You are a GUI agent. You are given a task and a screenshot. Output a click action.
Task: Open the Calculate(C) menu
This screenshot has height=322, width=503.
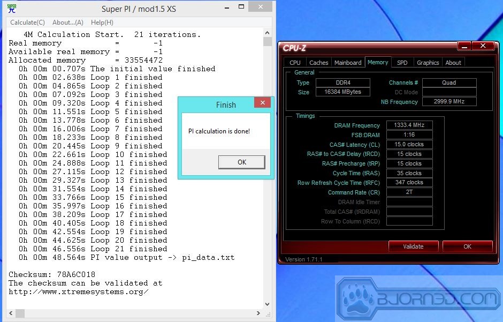coord(28,23)
